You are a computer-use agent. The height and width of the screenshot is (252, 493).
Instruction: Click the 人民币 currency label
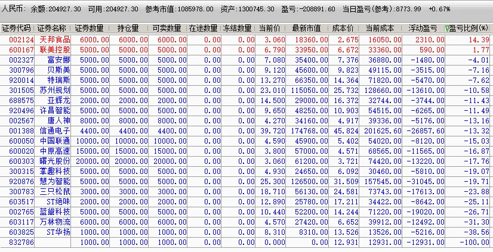click(x=13, y=9)
